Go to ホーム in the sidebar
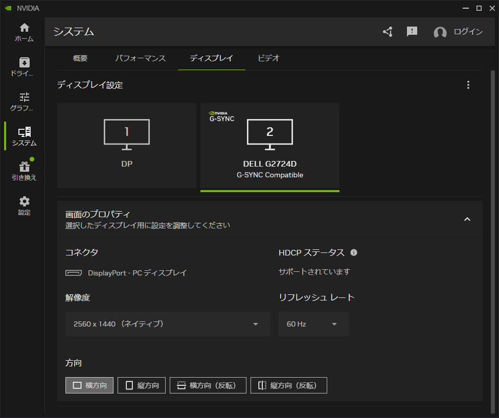Screen dimensions: 499x418 [x=24, y=32]
